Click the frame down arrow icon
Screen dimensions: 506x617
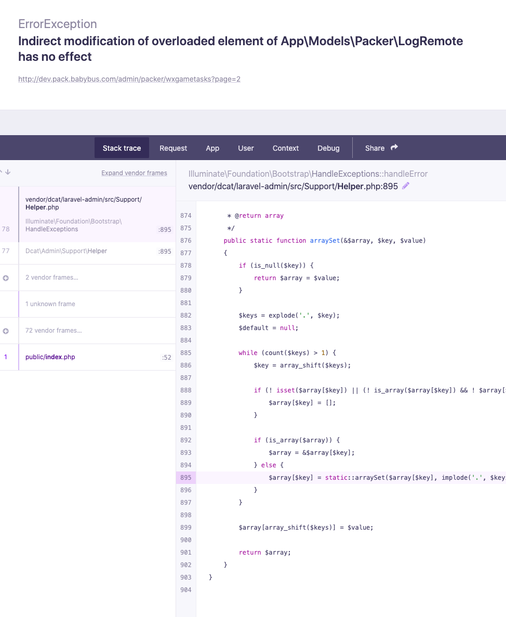[x=8, y=172]
